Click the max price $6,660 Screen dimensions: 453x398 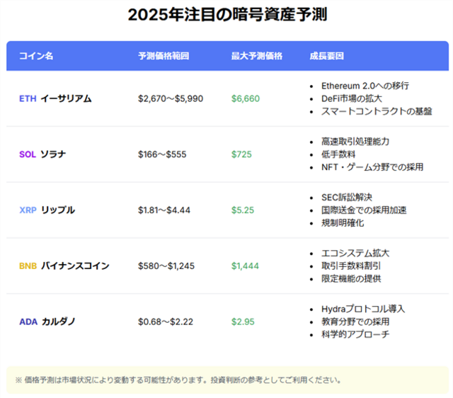click(246, 98)
